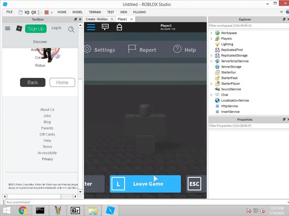Click the Discover link
The height and width of the screenshot is (216, 289).
tap(40, 42)
